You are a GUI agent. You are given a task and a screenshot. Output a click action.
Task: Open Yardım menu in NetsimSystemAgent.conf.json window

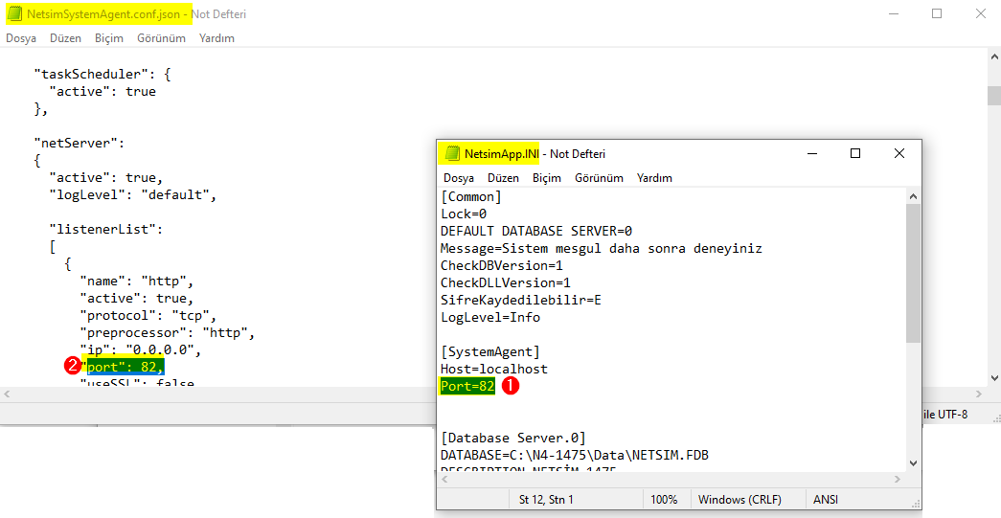click(217, 38)
